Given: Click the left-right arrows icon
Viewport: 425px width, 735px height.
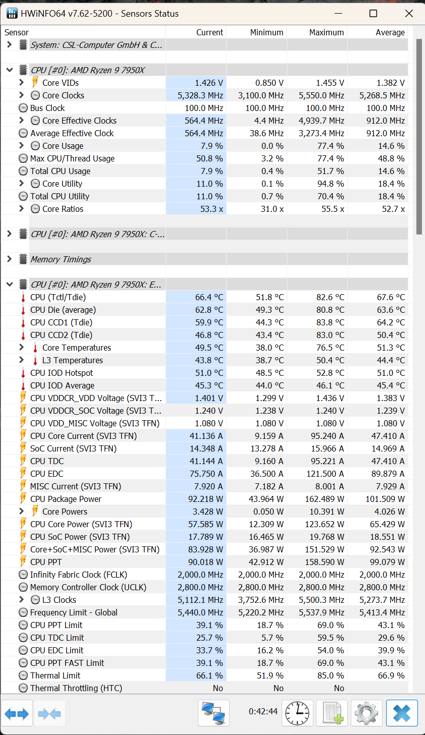Looking at the screenshot, I should pyautogui.click(x=17, y=713).
